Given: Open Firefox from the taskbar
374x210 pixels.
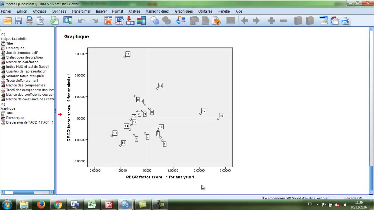Looking at the screenshot, I should 41,205.
